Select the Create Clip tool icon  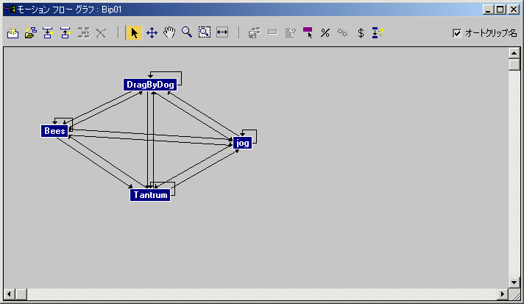[13, 32]
